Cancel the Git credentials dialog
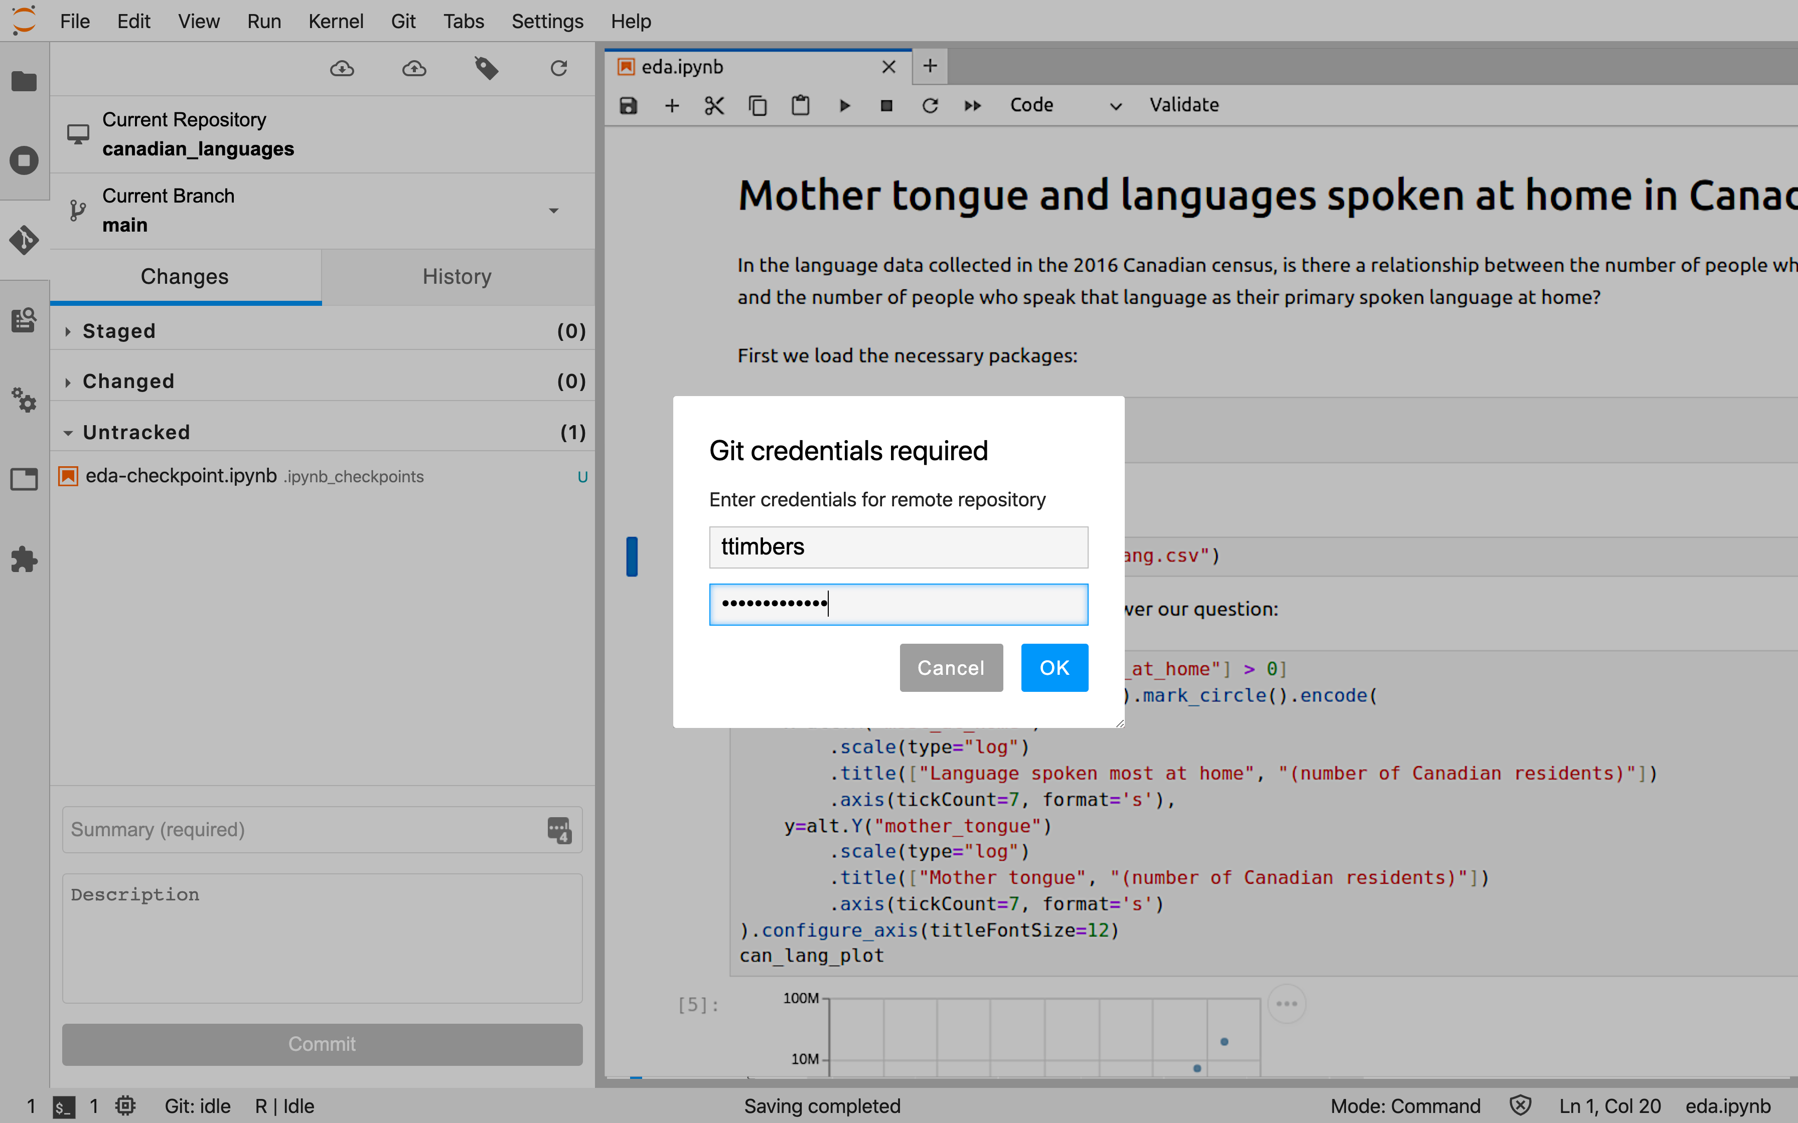The height and width of the screenshot is (1123, 1798). click(x=951, y=668)
